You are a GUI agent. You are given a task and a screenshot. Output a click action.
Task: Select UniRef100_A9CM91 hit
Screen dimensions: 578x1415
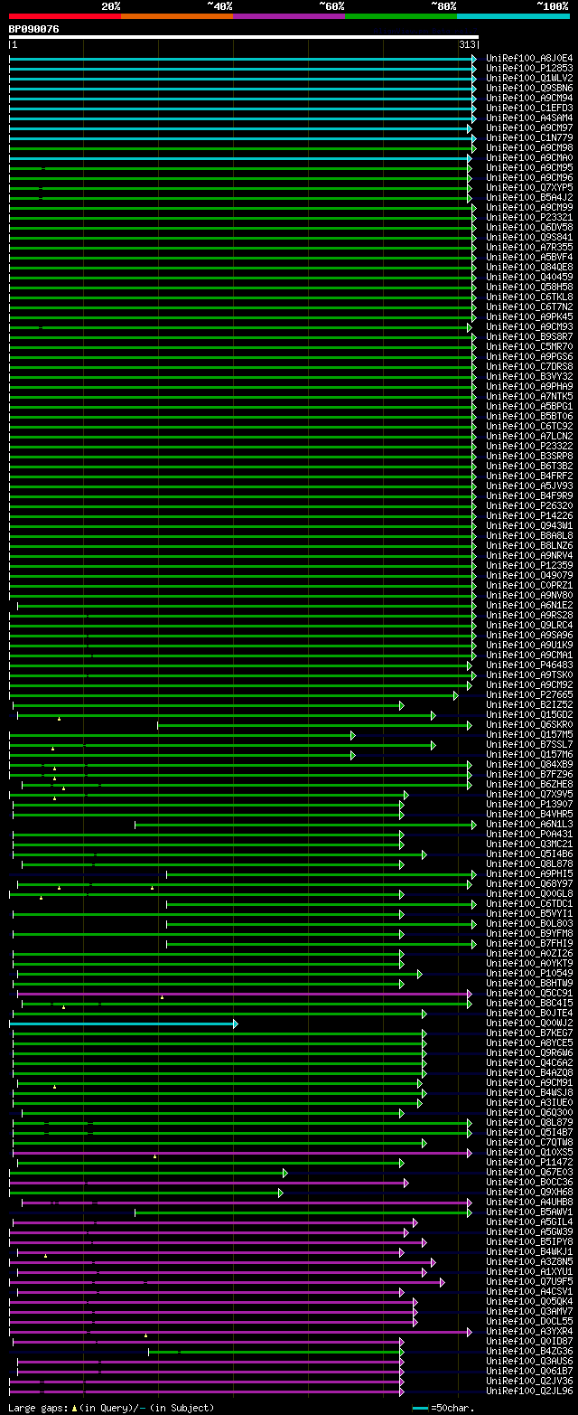(529, 1083)
